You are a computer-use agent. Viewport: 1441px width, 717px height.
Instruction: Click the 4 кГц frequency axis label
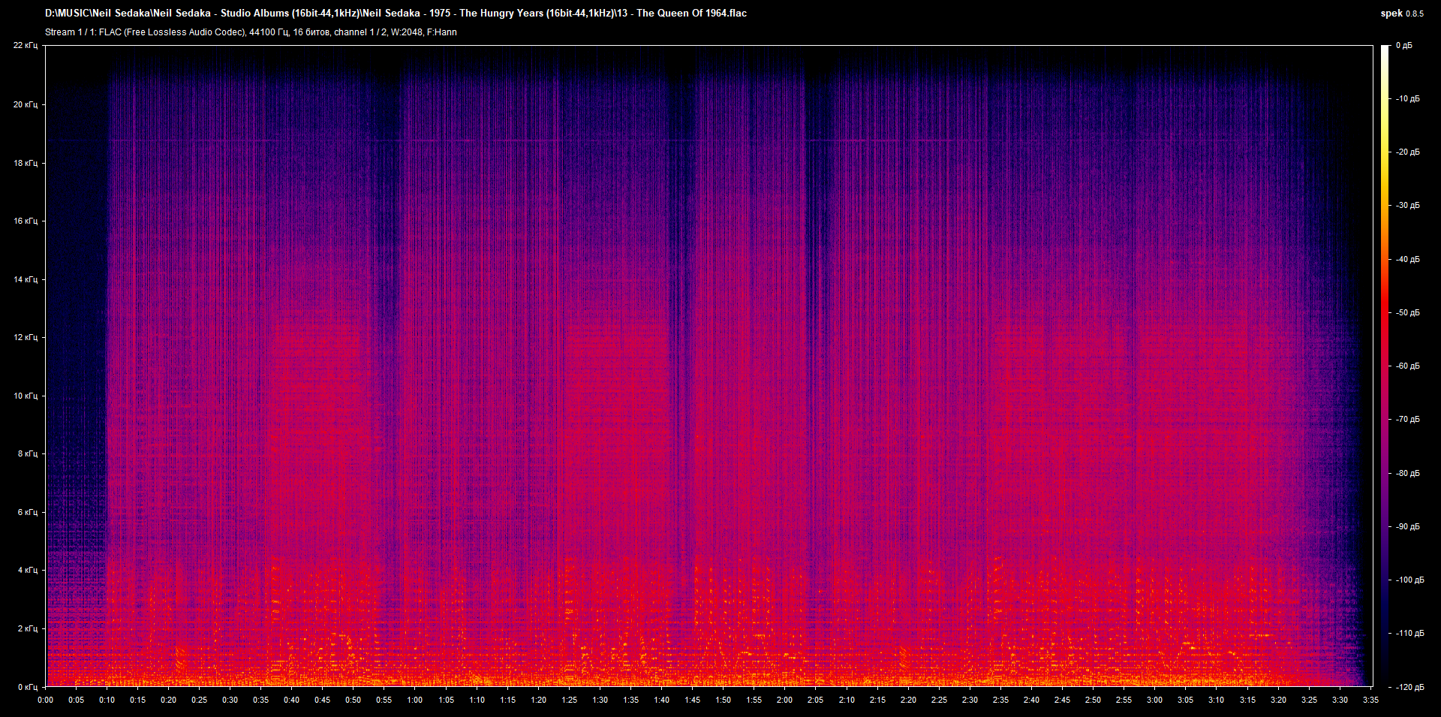pyautogui.click(x=27, y=570)
